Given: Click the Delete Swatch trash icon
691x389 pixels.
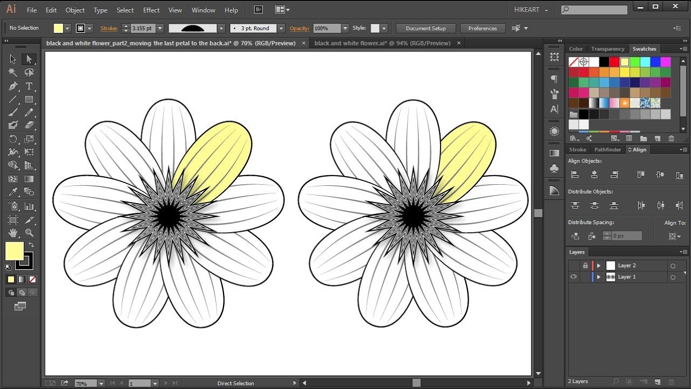Looking at the screenshot, I should [x=671, y=139].
